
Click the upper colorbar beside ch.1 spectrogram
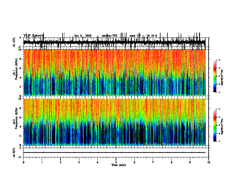pyautogui.click(x=215, y=76)
